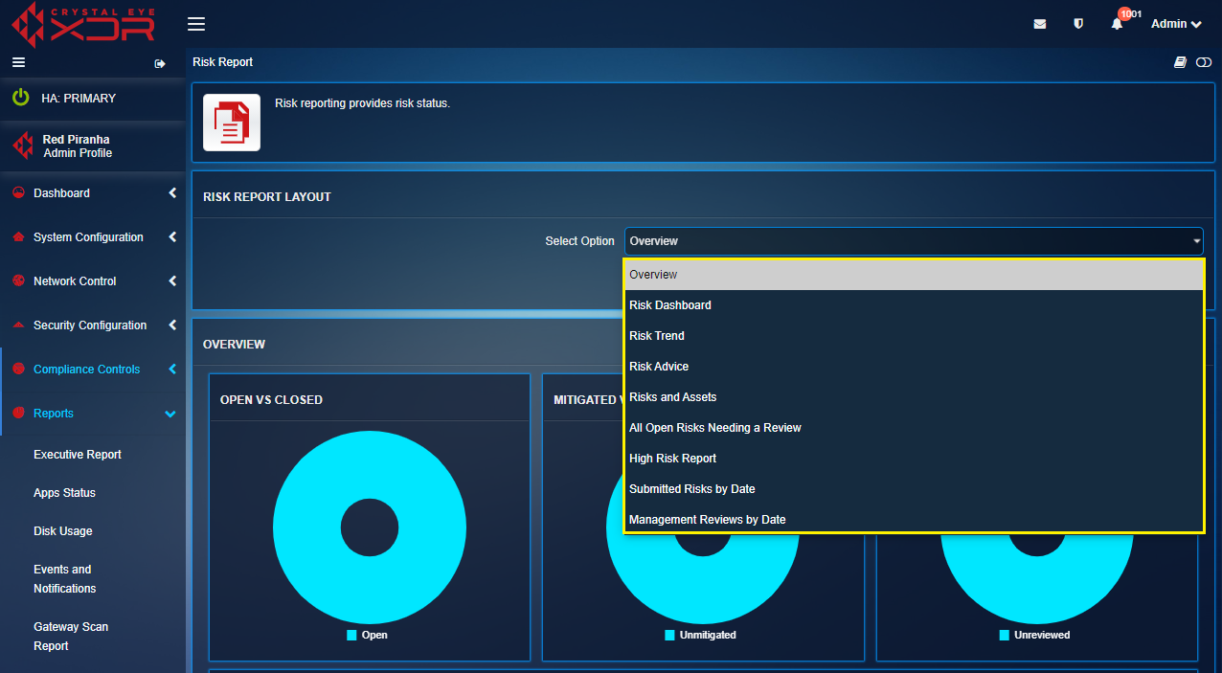Close the Select Option dropdown box

[914, 241]
